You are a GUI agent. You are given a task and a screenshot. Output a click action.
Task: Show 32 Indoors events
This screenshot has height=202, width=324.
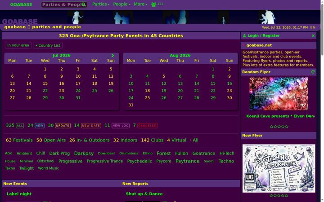125,140
